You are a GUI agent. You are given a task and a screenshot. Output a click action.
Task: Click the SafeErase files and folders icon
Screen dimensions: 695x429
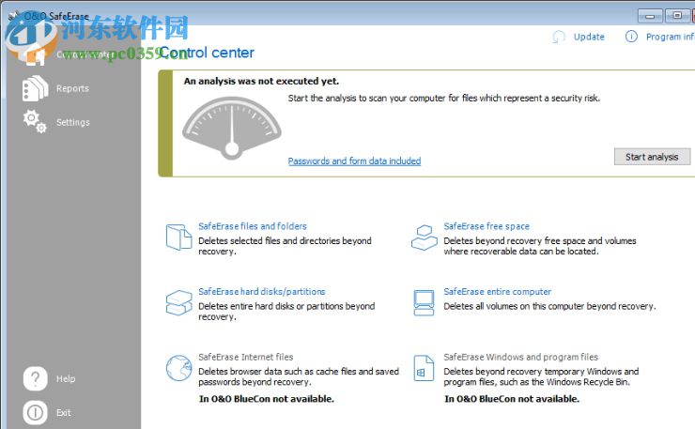coord(179,237)
